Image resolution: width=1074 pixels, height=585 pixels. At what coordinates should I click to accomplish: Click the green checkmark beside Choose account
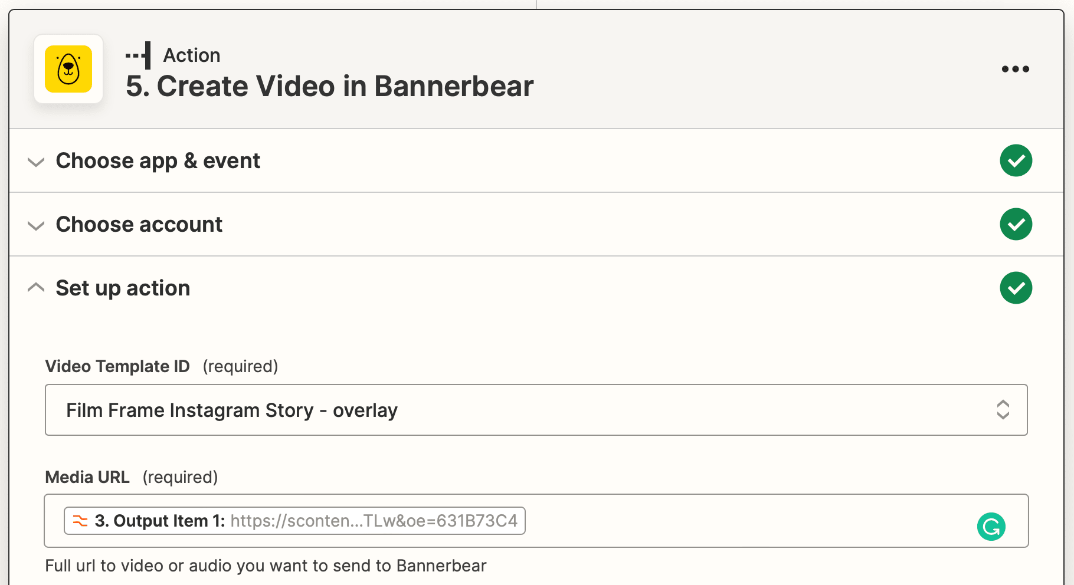[x=1016, y=224]
